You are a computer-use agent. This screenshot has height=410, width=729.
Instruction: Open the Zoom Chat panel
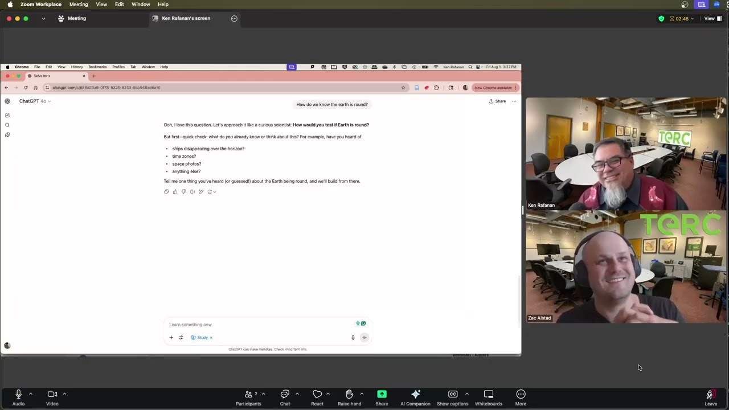tap(285, 397)
